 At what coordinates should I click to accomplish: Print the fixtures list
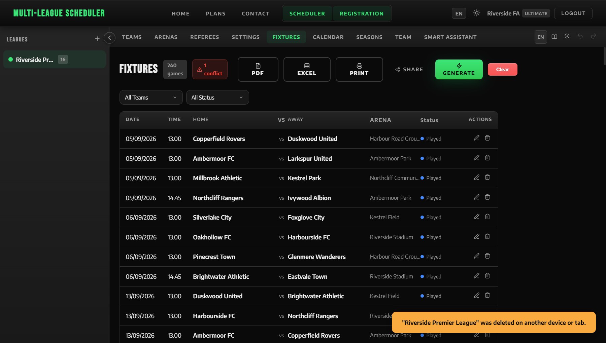[359, 69]
